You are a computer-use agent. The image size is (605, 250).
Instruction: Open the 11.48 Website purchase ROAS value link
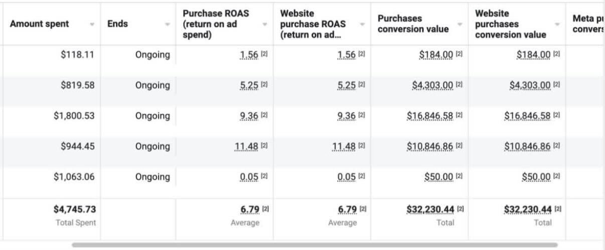click(345, 146)
